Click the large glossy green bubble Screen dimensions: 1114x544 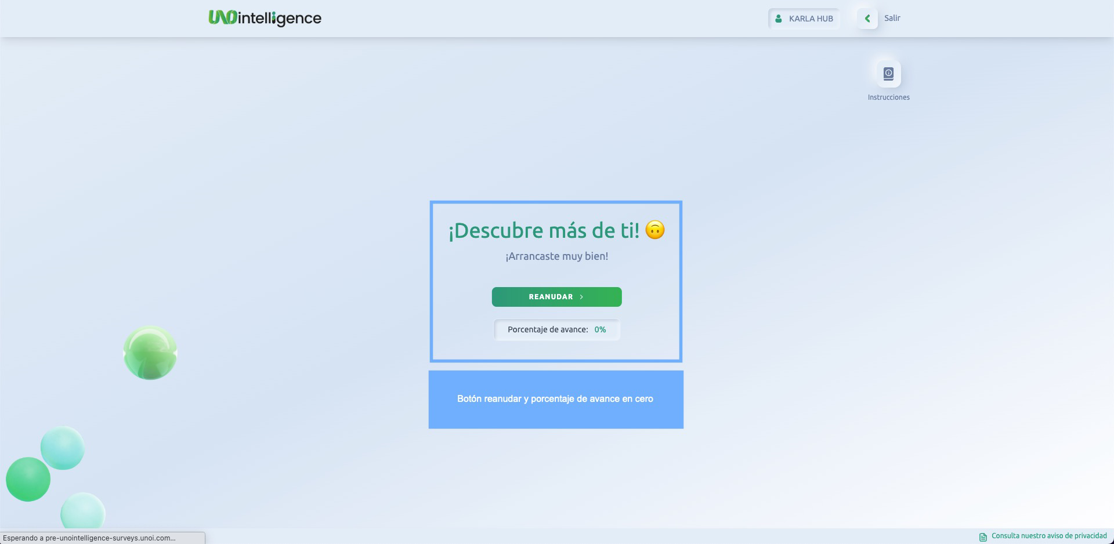tap(150, 353)
